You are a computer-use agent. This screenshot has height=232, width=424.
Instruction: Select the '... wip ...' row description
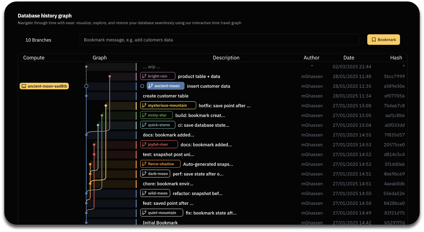coord(151,67)
